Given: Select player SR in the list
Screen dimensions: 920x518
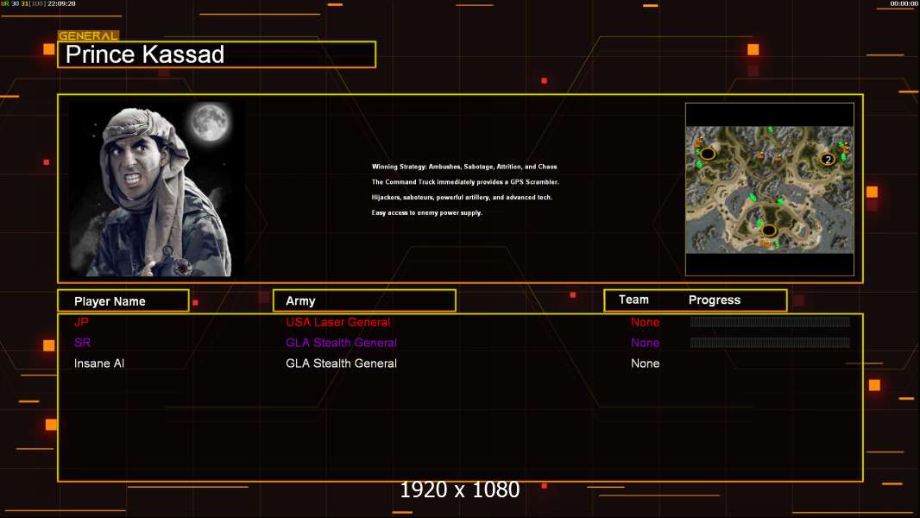Looking at the screenshot, I should (x=82, y=343).
